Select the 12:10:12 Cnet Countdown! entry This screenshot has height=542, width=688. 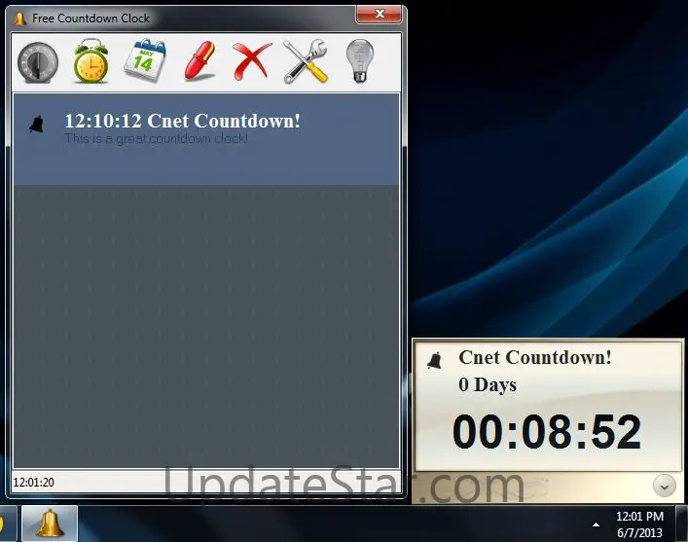click(206, 139)
